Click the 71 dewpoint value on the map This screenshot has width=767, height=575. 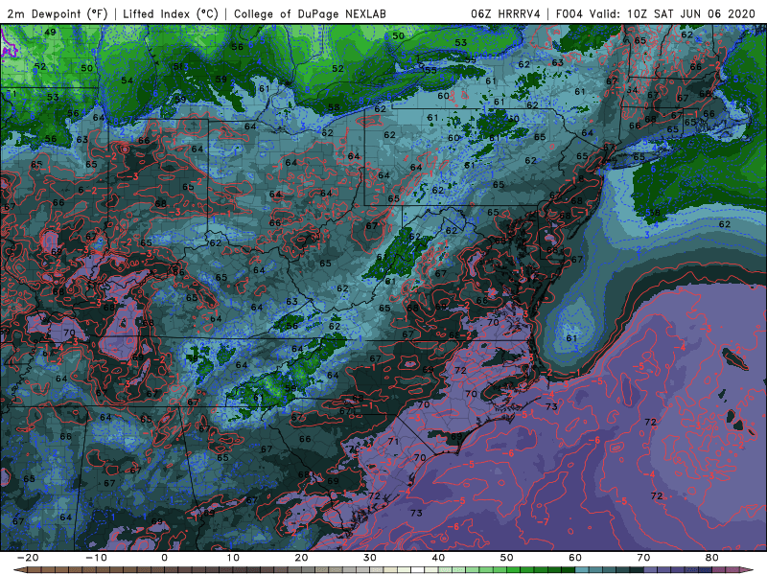[x=393, y=441]
